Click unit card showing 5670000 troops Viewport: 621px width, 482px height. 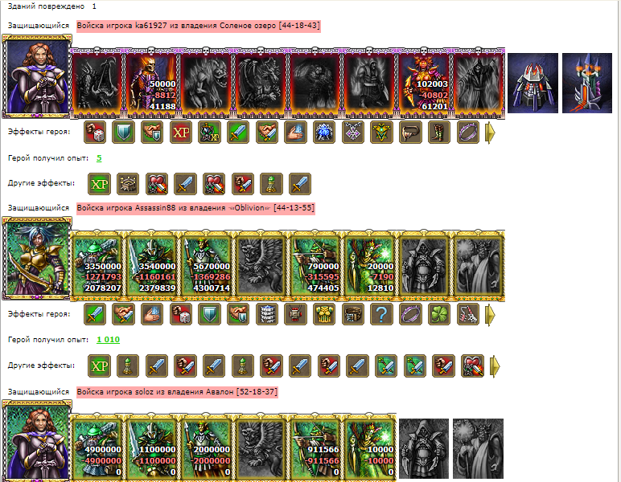pyautogui.click(x=206, y=266)
